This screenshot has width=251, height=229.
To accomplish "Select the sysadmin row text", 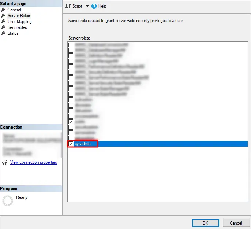I will [x=83, y=144].
